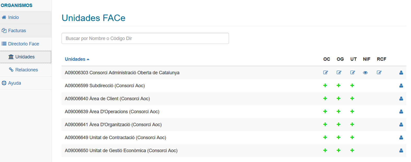
Task: Edit RCF for Consorci Administració Oberta de Catalunya
Action: point(379,73)
